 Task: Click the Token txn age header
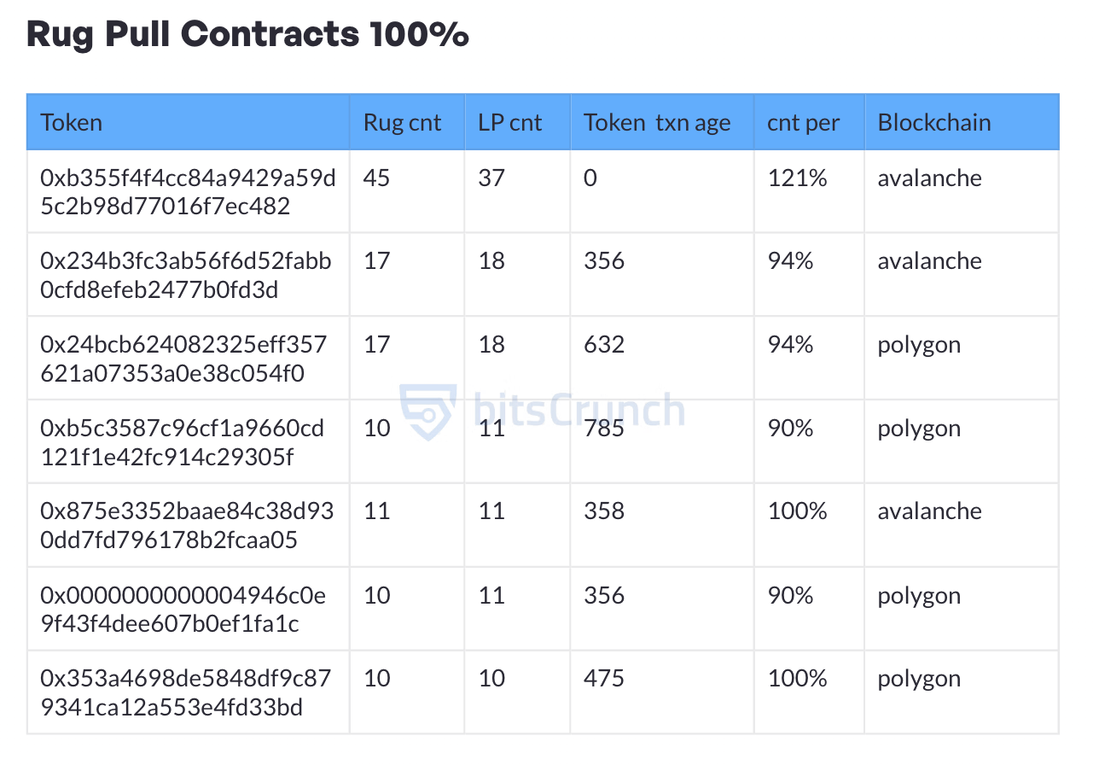(x=657, y=123)
